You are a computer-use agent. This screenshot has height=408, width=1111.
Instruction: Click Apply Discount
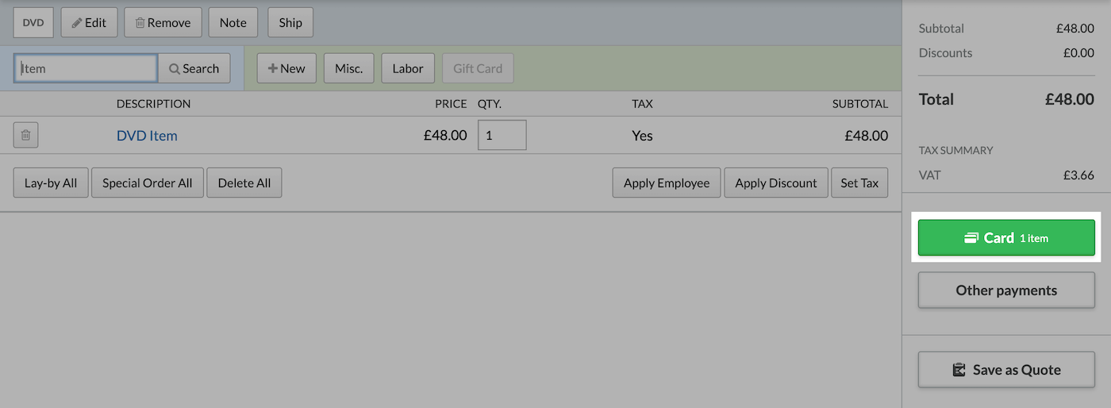[x=776, y=183]
